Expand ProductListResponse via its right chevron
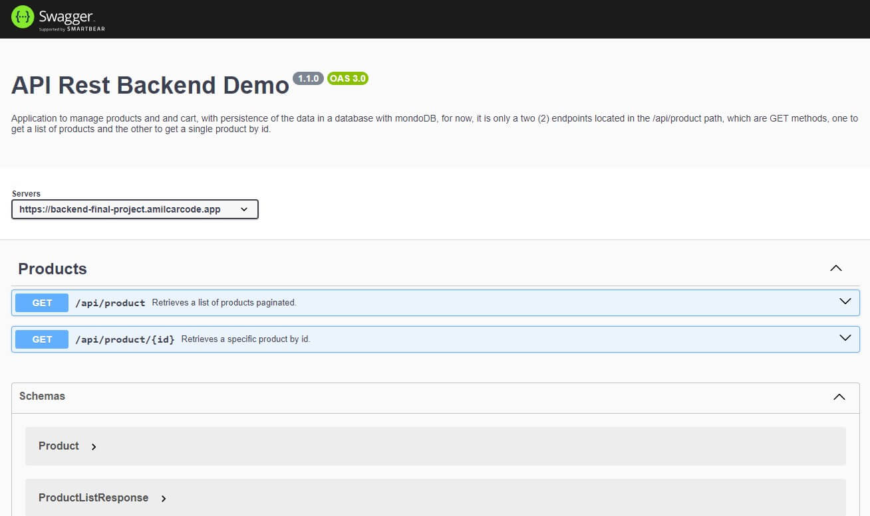This screenshot has width=870, height=516. (164, 499)
